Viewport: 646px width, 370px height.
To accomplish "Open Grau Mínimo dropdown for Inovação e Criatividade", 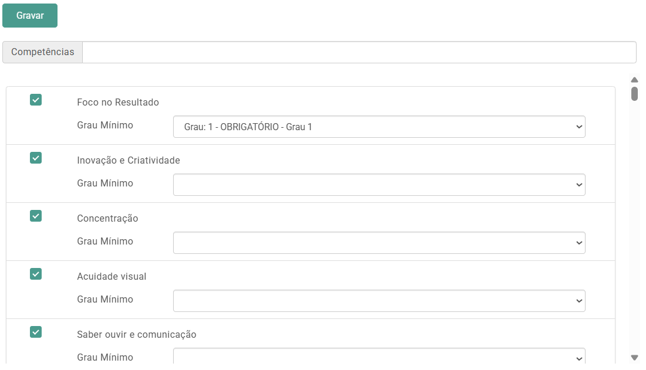I will coord(379,185).
